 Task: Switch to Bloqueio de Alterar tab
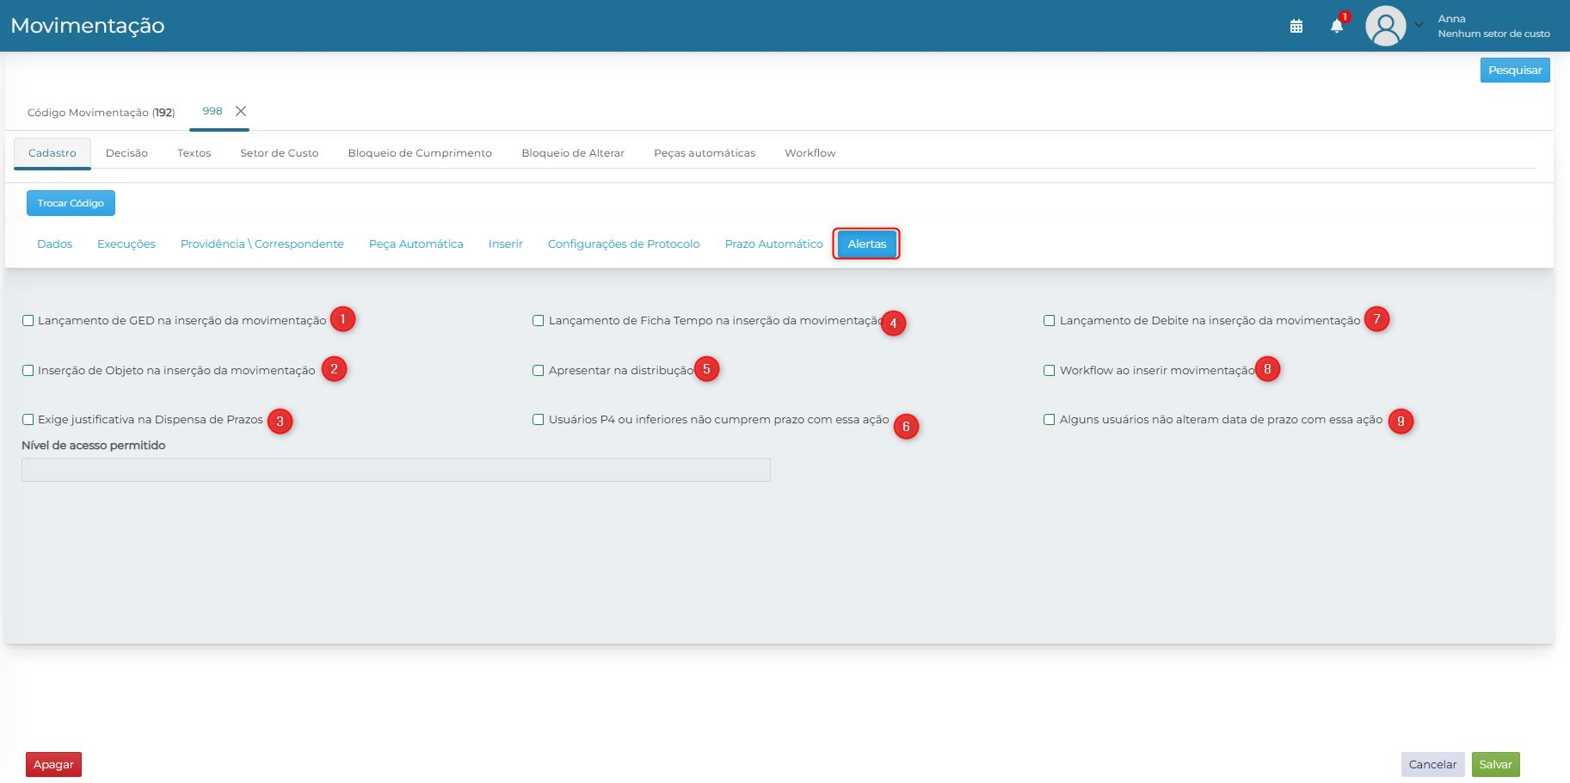[573, 153]
